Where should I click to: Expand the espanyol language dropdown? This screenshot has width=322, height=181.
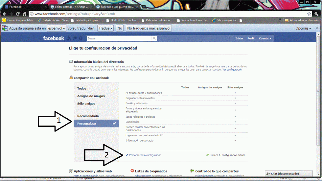(57, 28)
